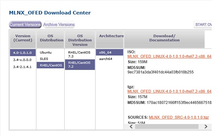Click the Download/Documentation column header
Image resolution: width=222 pixels, height=136 pixels.
pos(164,39)
